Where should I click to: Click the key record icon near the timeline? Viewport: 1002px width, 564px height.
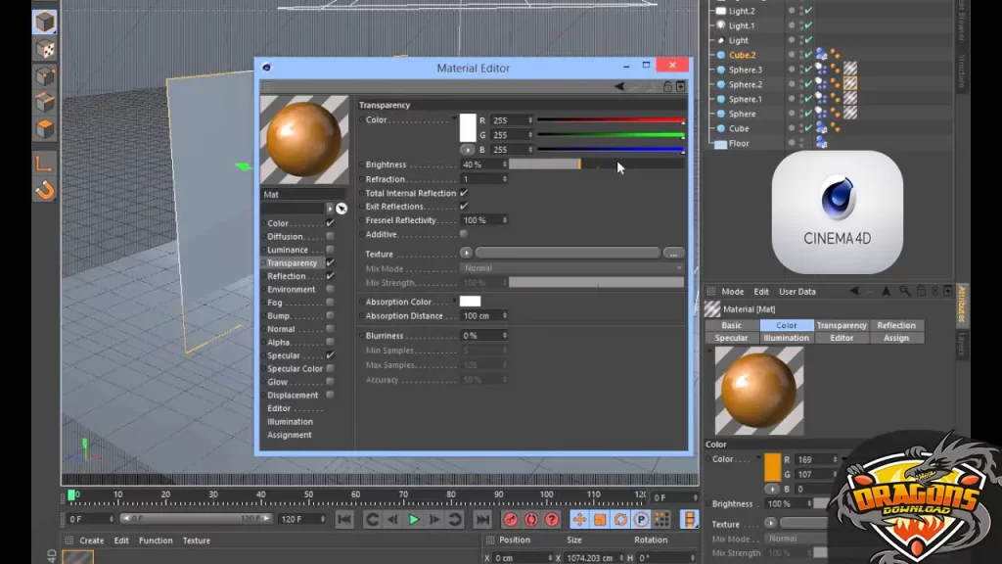[509, 519]
